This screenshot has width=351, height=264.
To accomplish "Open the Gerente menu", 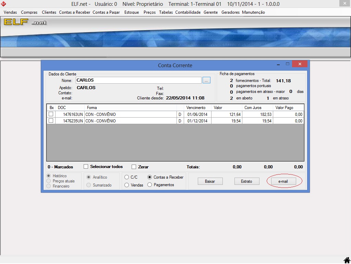I will point(211,12).
